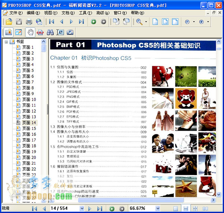Click first page button in status bar

[x=34, y=209]
